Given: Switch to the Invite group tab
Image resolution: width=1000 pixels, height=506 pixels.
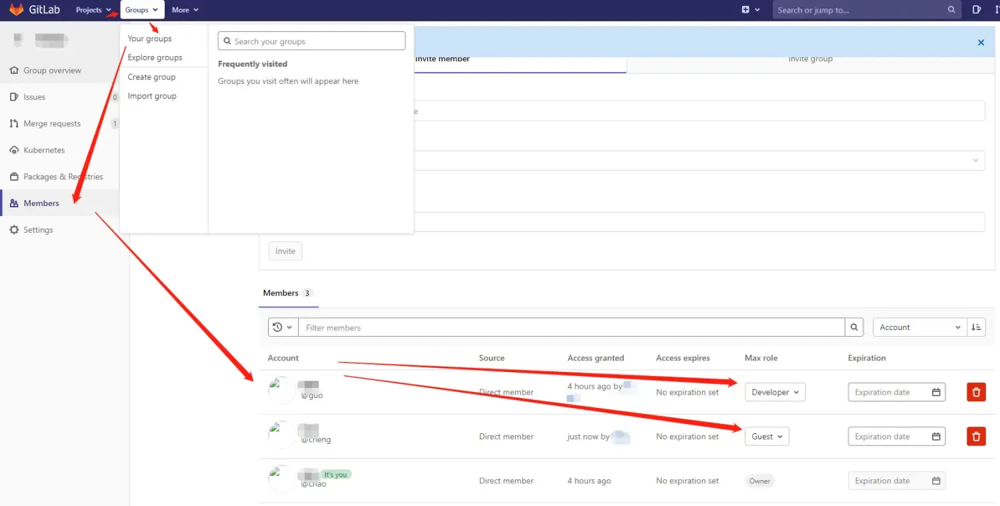Looking at the screenshot, I should pyautogui.click(x=810, y=59).
